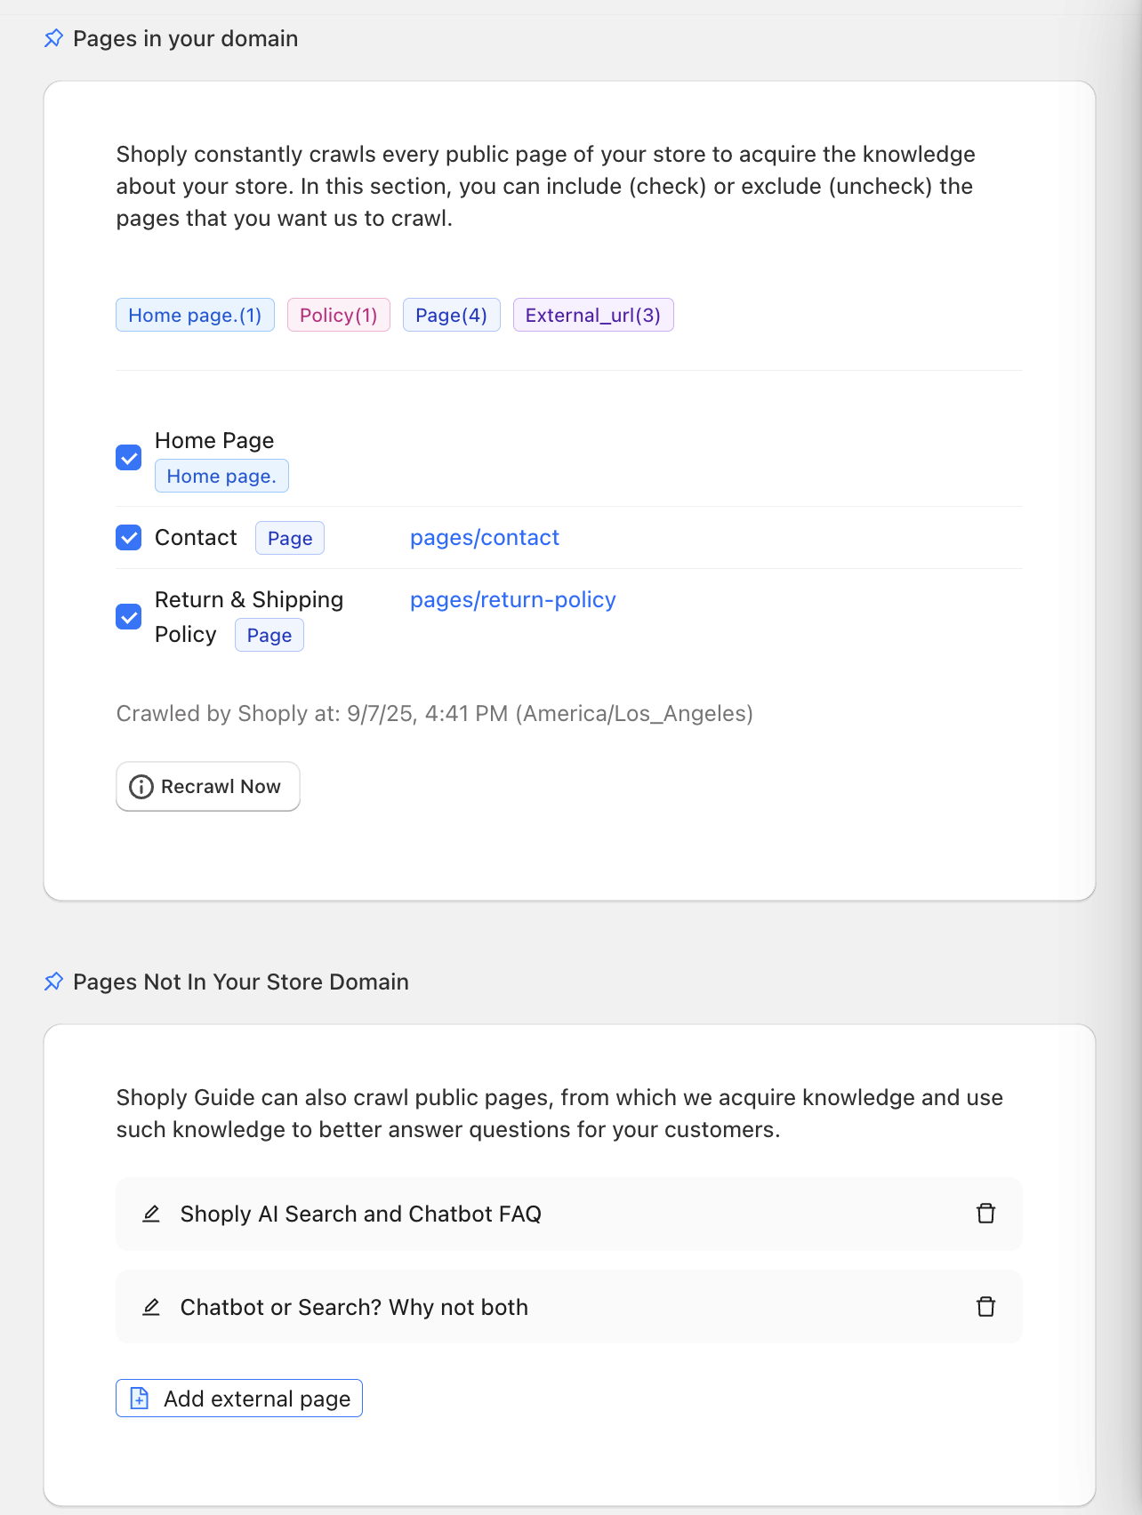Delete the Shoply AI Search and Chatbot FAQ page
This screenshot has height=1515, width=1142.
click(985, 1214)
